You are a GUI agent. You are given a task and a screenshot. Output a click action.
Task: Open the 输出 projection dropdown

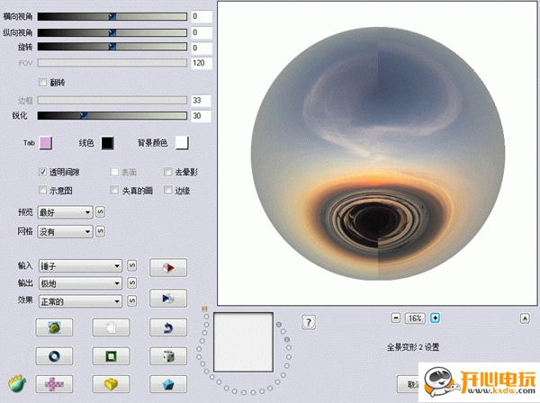coord(80,283)
